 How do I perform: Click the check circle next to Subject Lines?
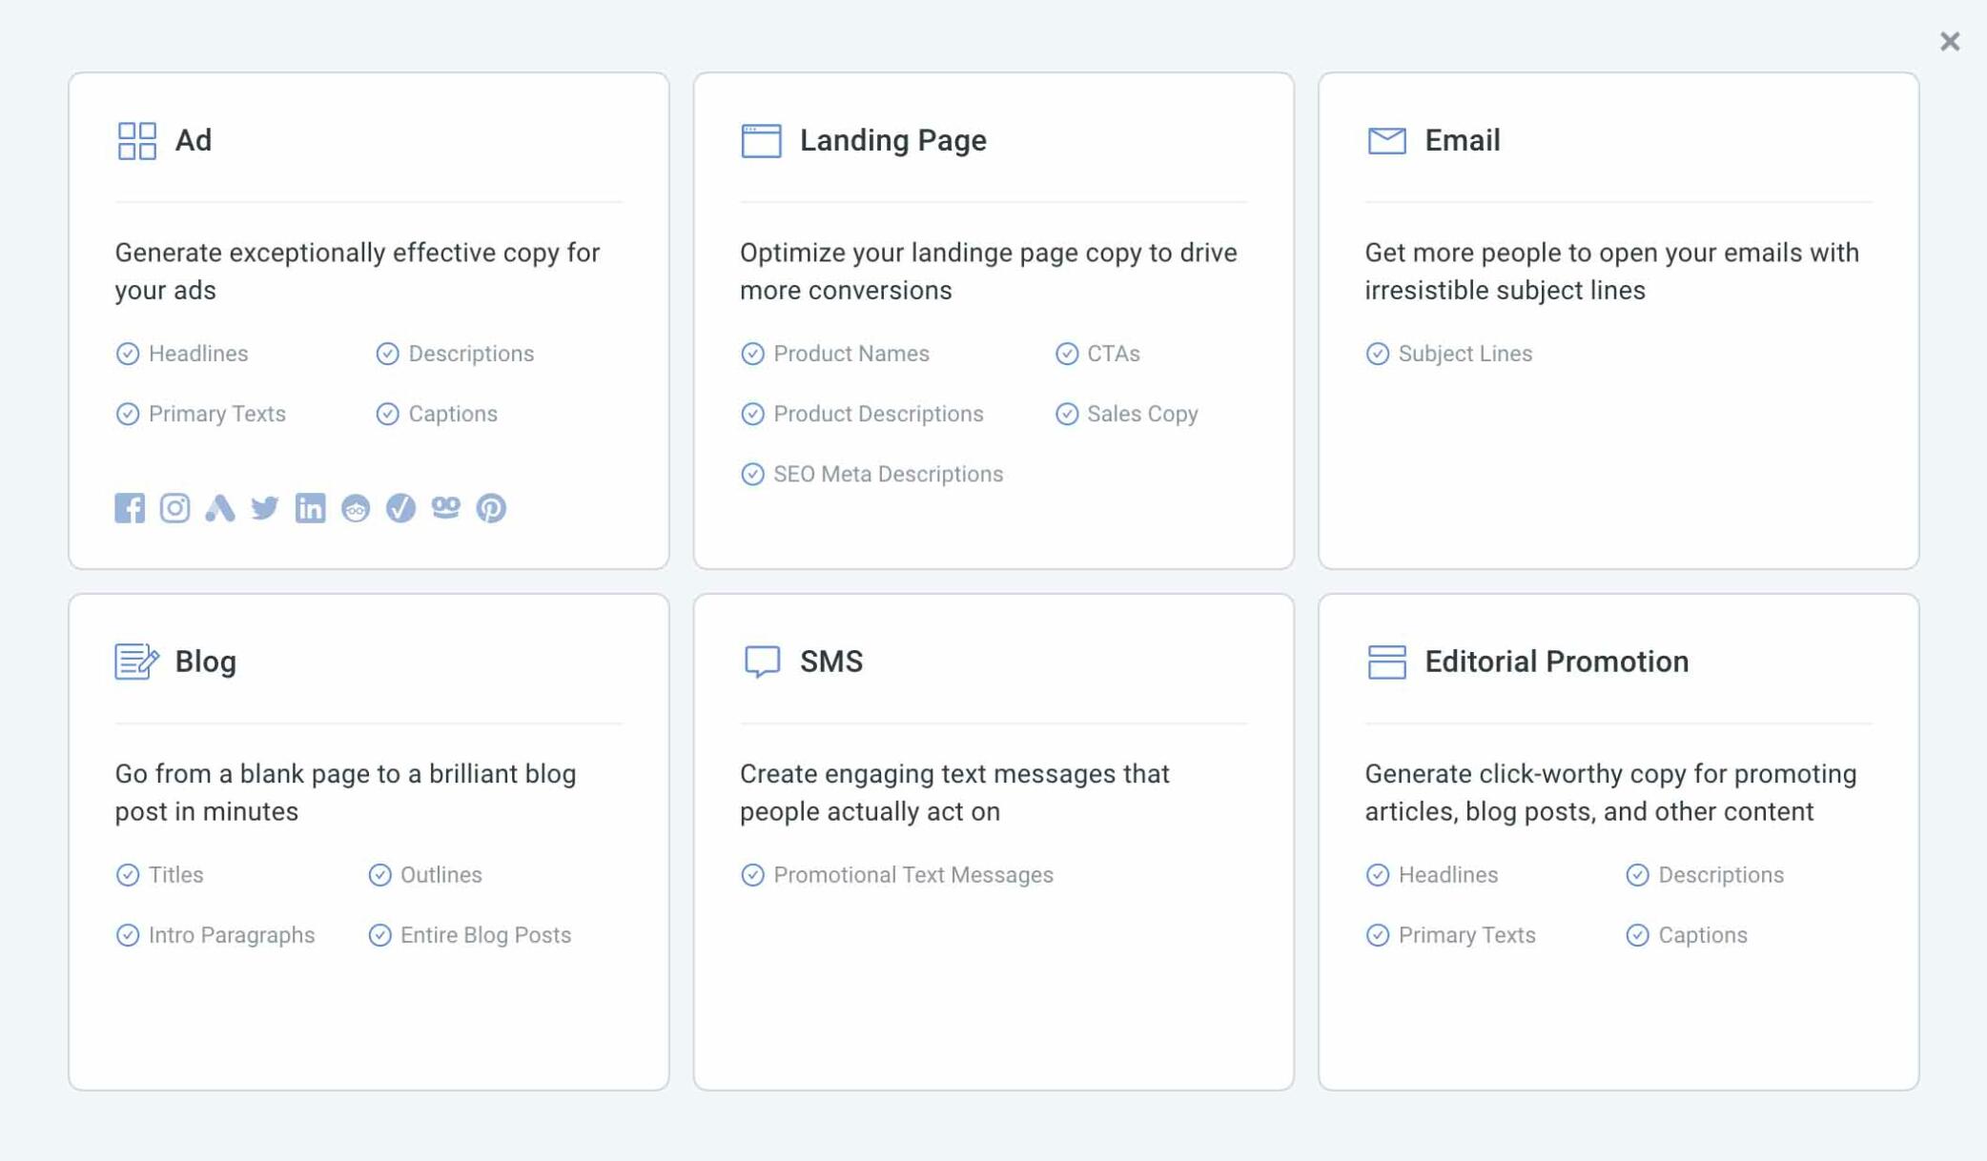(x=1377, y=354)
